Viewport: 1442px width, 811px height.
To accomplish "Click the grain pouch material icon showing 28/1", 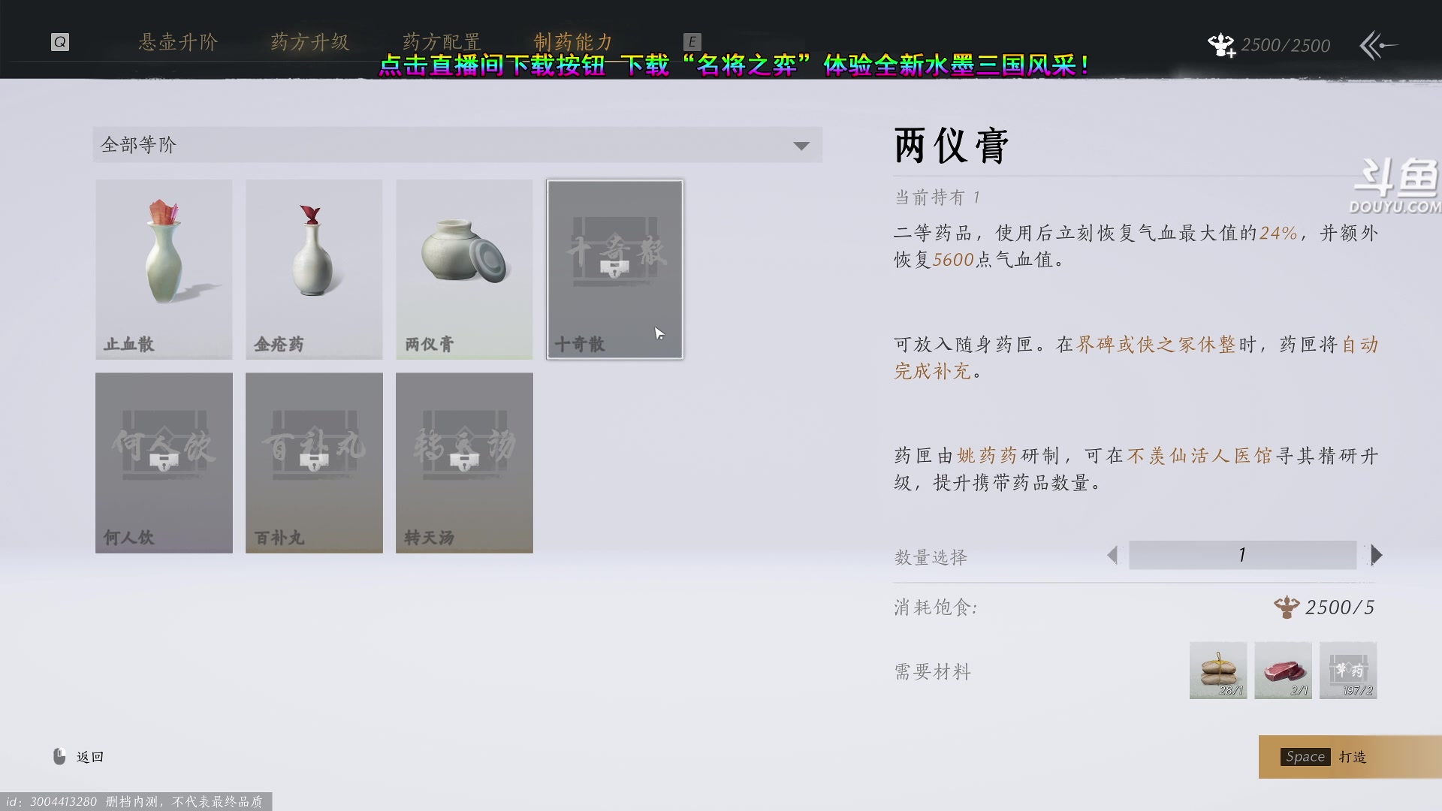I will click(1217, 669).
